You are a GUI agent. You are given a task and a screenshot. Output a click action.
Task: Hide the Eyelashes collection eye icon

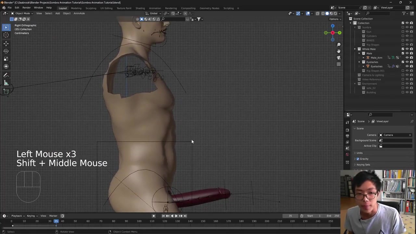(x=407, y=62)
